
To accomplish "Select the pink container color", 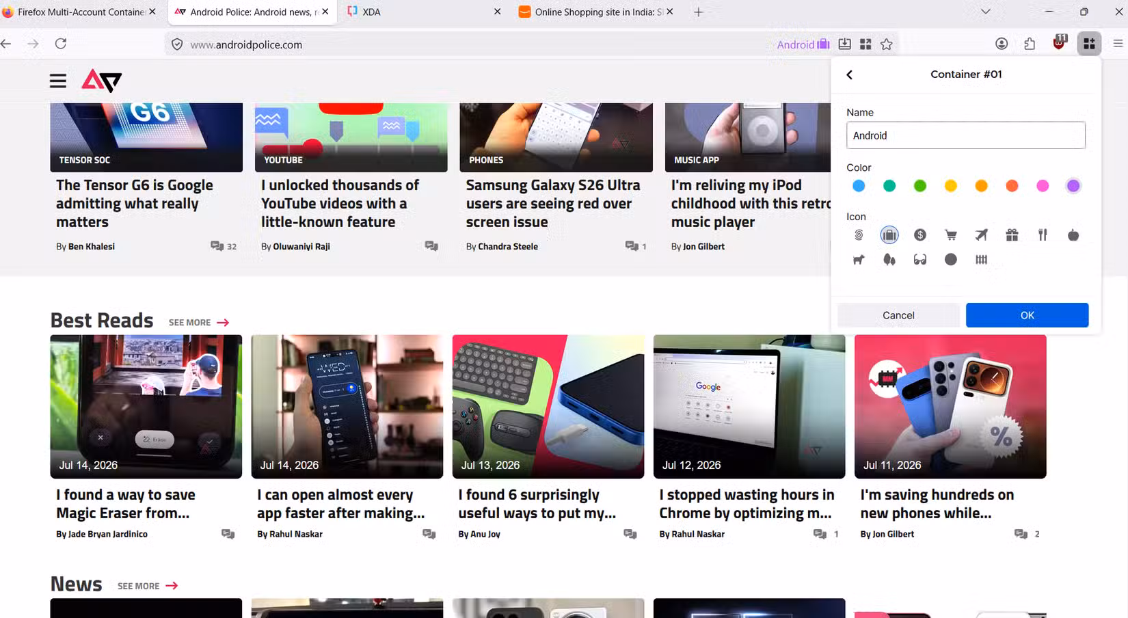I will point(1043,186).
